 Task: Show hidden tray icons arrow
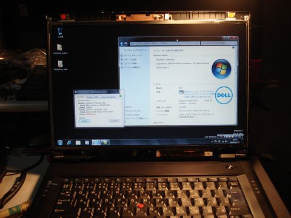pos(212,142)
